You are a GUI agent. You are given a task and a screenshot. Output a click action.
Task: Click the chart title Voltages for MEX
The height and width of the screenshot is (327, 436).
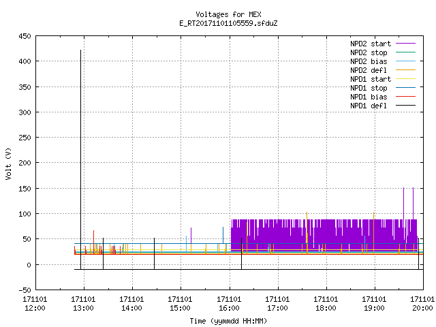click(229, 14)
